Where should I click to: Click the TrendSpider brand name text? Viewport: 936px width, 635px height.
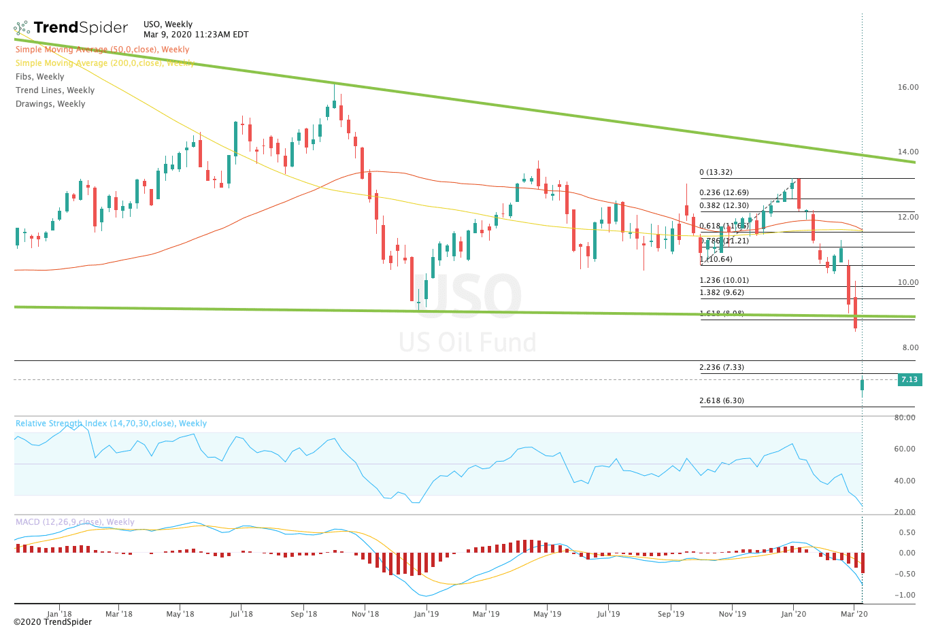pyautogui.click(x=81, y=28)
